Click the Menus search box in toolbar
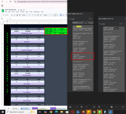The image size is (126, 114). coord(6,15)
